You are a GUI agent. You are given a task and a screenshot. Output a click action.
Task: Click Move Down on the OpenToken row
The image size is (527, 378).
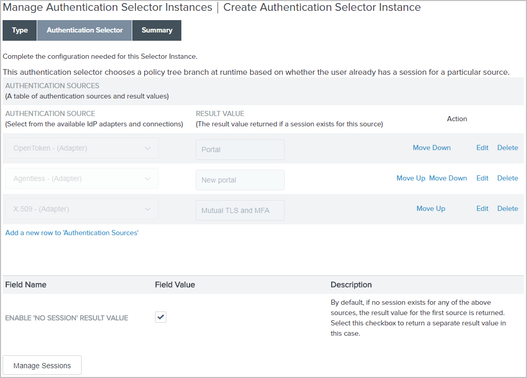tap(431, 147)
